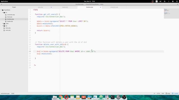
Task: Launch Google Chrome from the dock
Action: pyautogui.click(x=61, y=97)
